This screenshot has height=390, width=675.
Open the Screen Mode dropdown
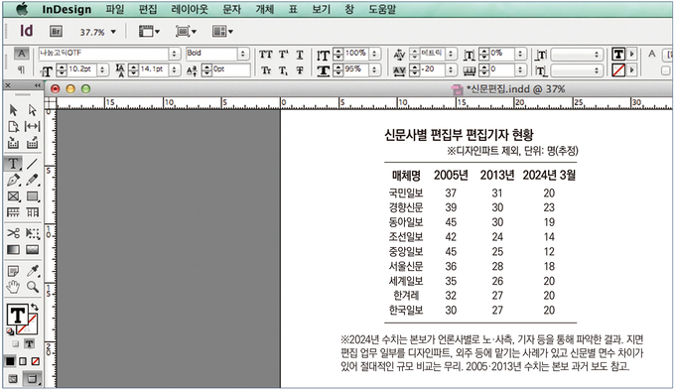(x=186, y=32)
